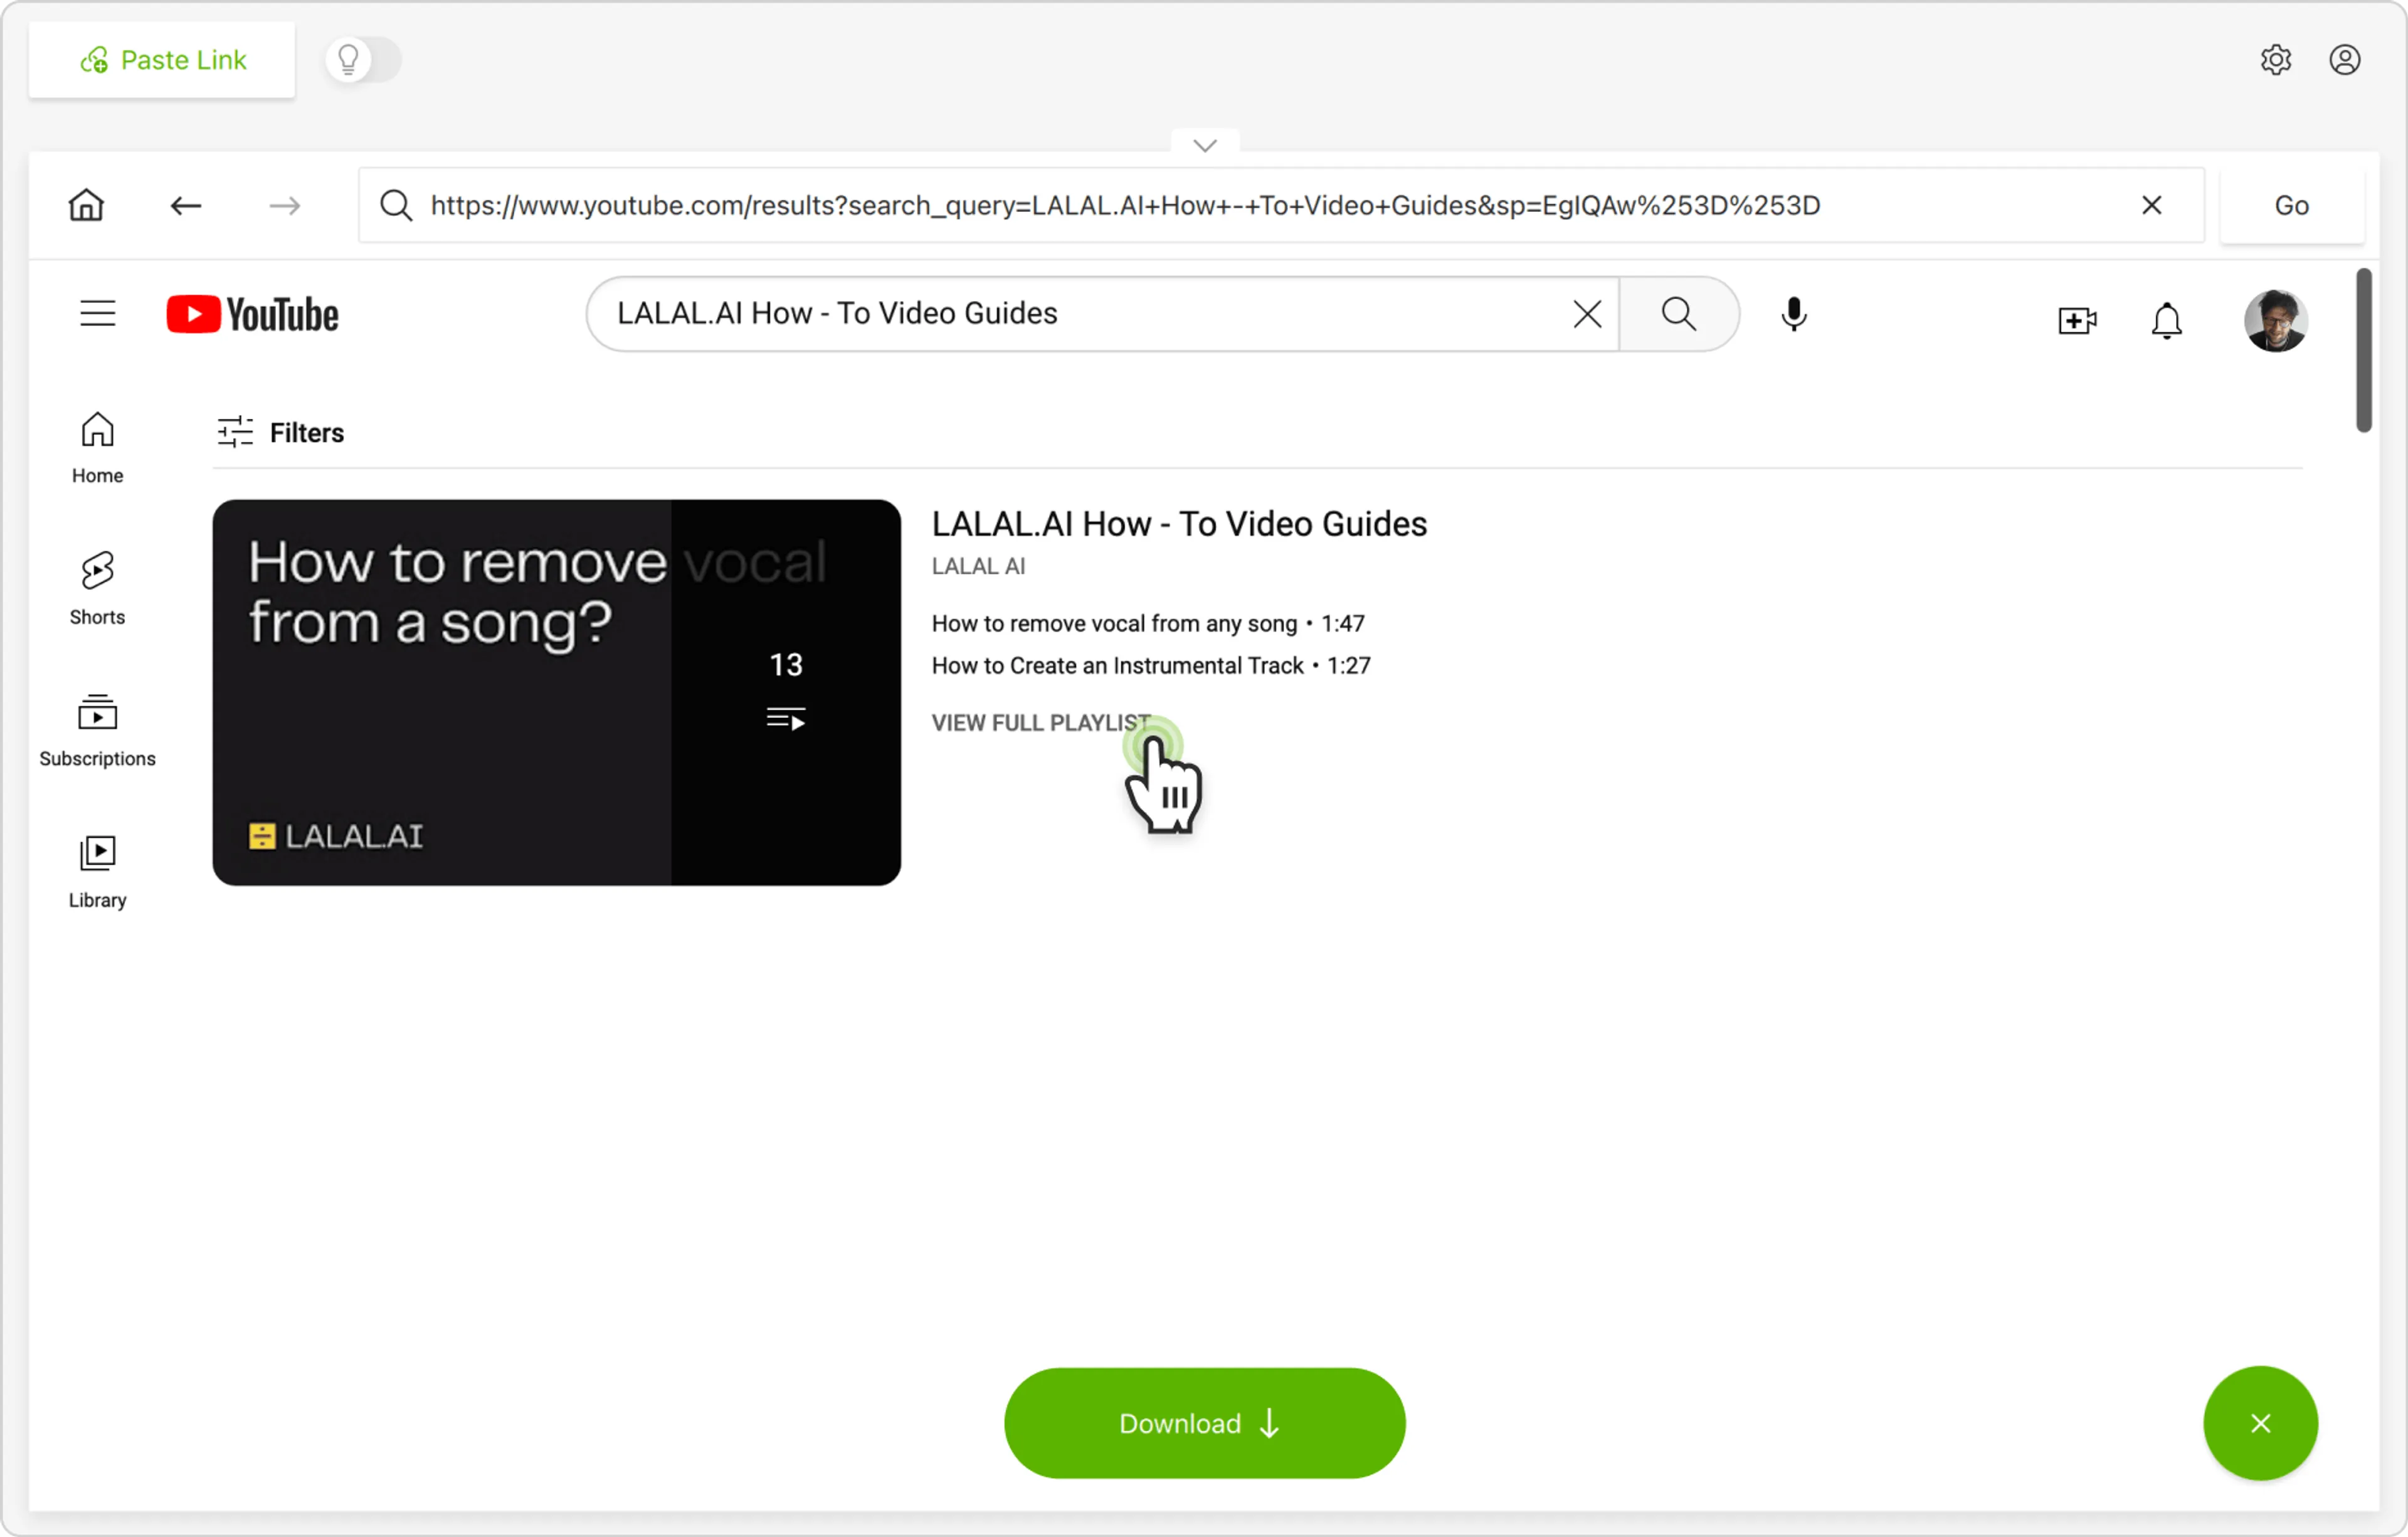Open YouTube notifications bell

coord(2166,320)
